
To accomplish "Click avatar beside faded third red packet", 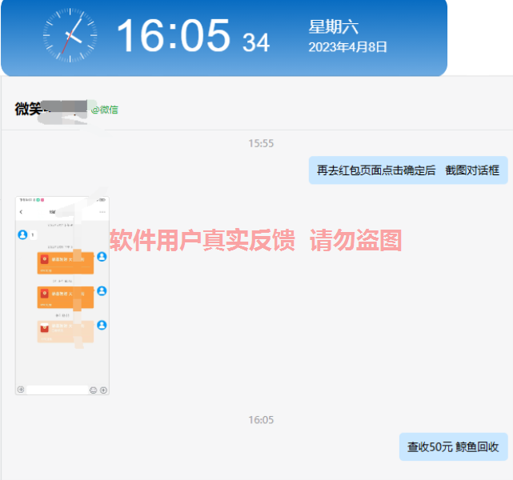I will [102, 326].
